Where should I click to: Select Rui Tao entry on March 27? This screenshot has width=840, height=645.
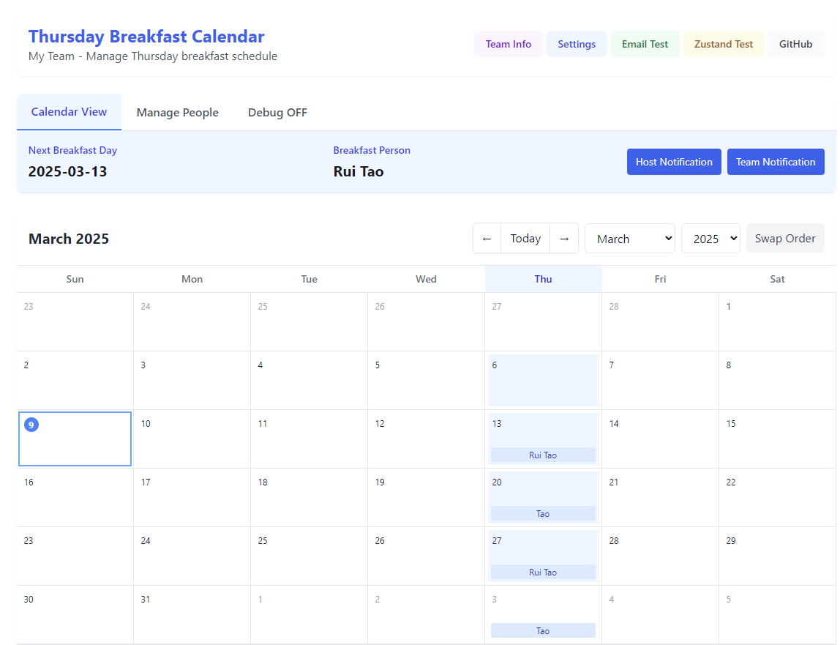pos(543,573)
